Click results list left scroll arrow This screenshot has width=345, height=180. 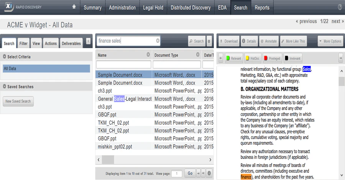point(99,160)
